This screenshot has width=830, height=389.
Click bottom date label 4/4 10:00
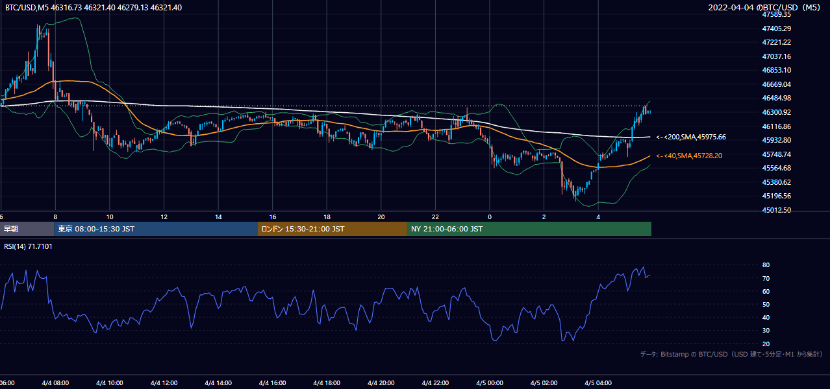[x=110, y=383]
